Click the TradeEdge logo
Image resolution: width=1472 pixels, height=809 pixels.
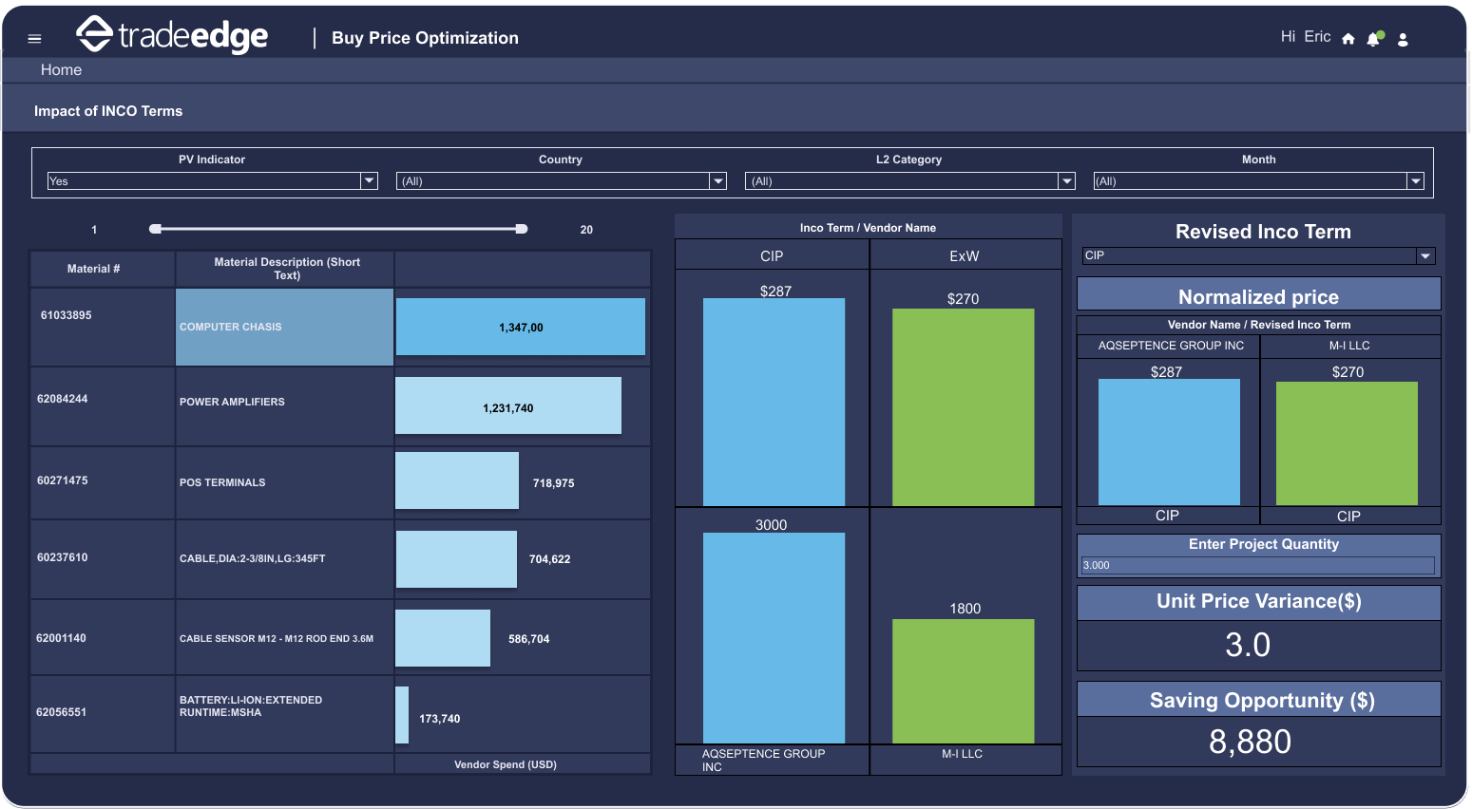(172, 36)
